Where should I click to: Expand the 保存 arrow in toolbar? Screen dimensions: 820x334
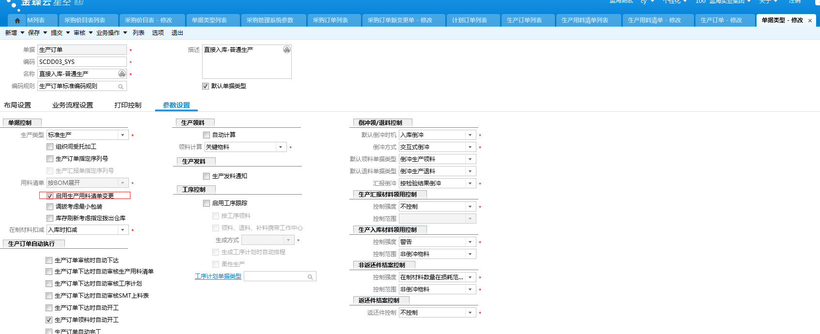click(45, 33)
